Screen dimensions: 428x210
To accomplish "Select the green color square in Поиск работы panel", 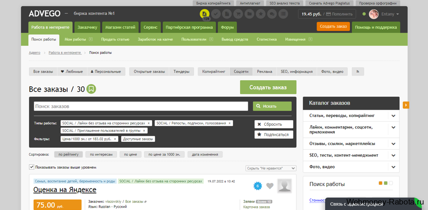I will pos(386,183).
